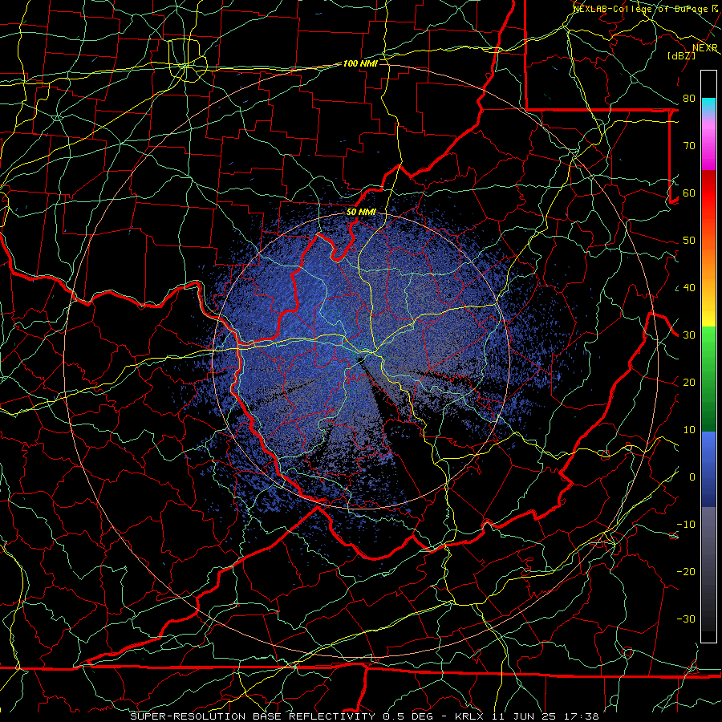722x722 pixels.
Task: Click the 0 value on dBZ scale
Action: point(692,477)
